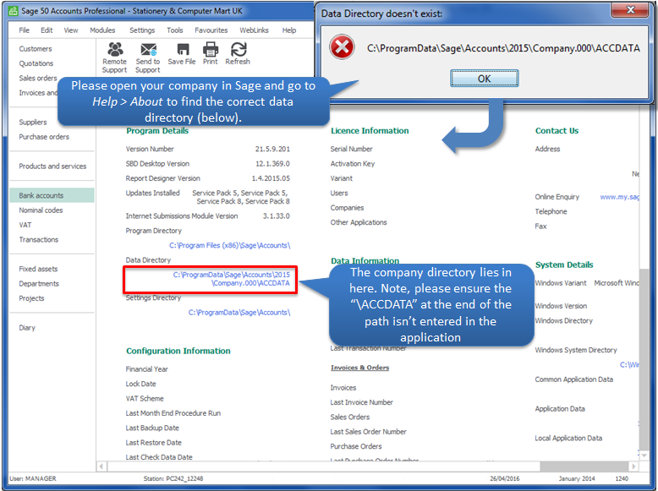Click User: MANAGER in the status bar
The height and width of the screenshot is (491, 658).
coord(33,478)
